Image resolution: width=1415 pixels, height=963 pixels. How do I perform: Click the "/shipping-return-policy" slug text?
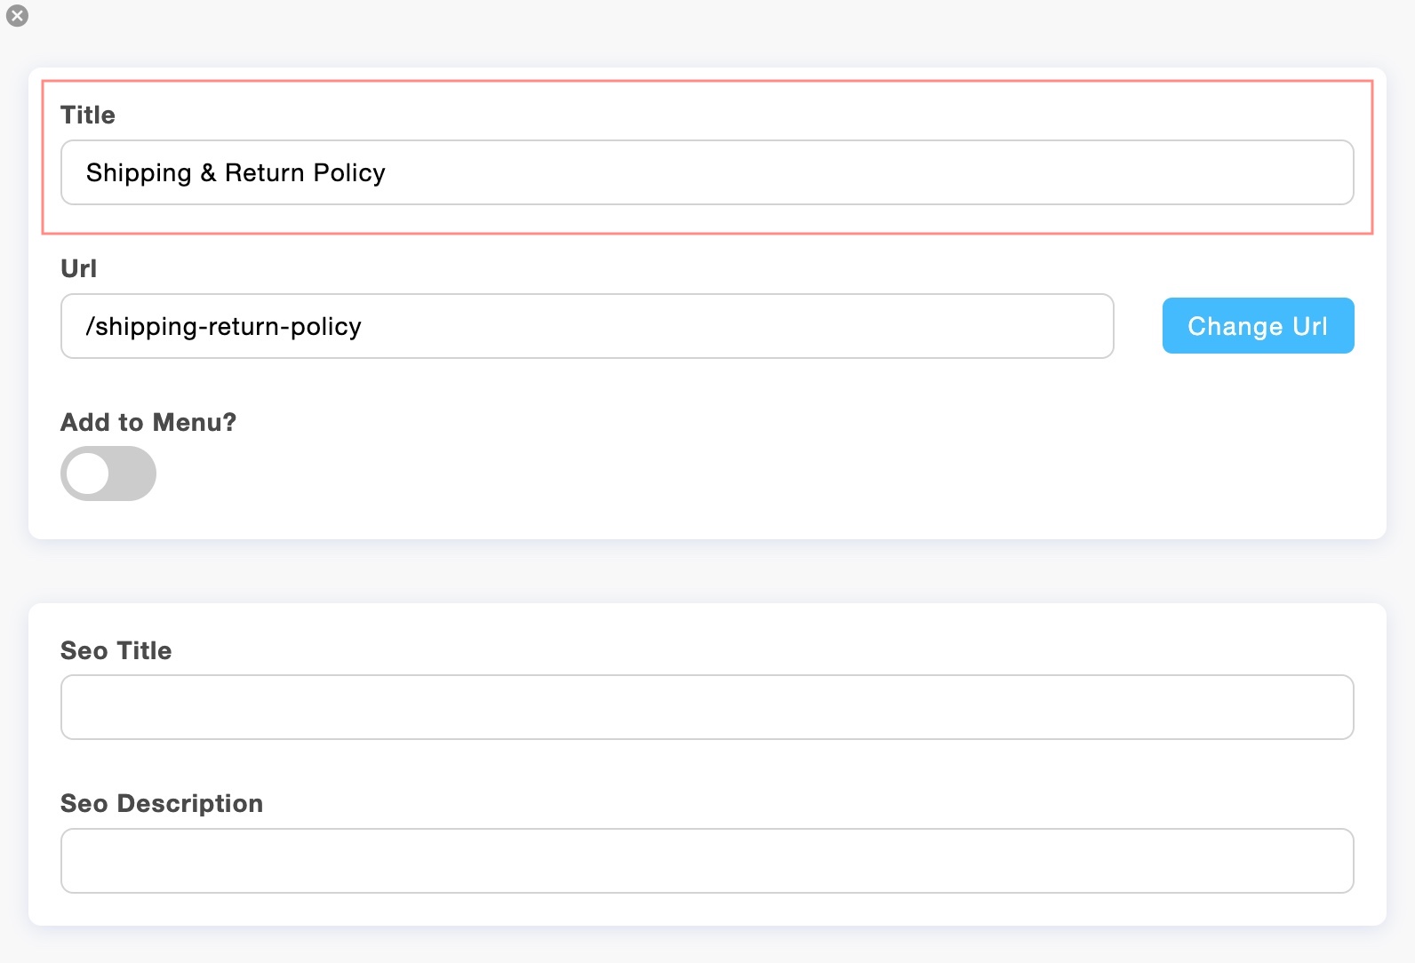224,326
